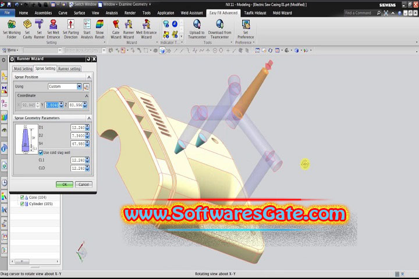Viewport: 419px width, 279px height.
Task: Choose Set Parting Direction tool
Action: [x=70, y=30]
